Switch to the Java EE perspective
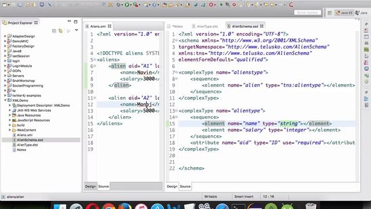Viewport: 371px width, 209px height. pos(344,13)
